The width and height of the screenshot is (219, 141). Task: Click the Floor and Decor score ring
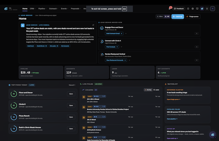pyautogui.click(x=14, y=94)
